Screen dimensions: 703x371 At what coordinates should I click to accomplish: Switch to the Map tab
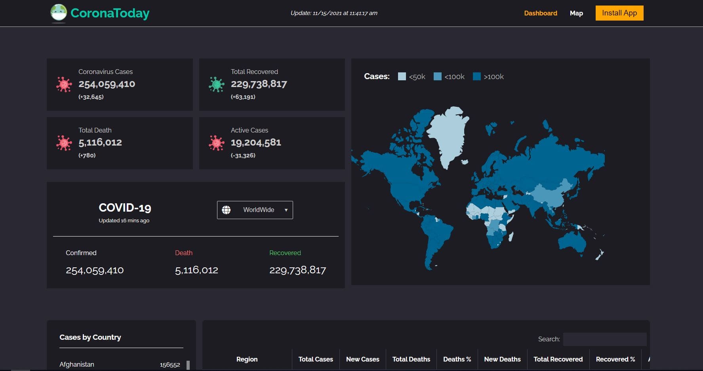[576, 13]
